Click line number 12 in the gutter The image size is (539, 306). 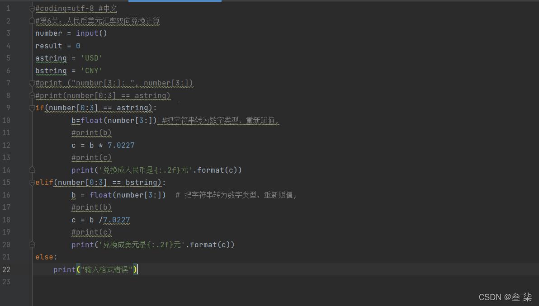click(x=6, y=145)
